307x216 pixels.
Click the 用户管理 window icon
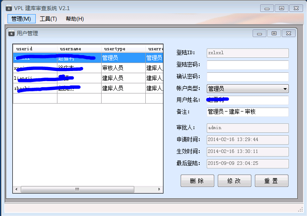11,33
